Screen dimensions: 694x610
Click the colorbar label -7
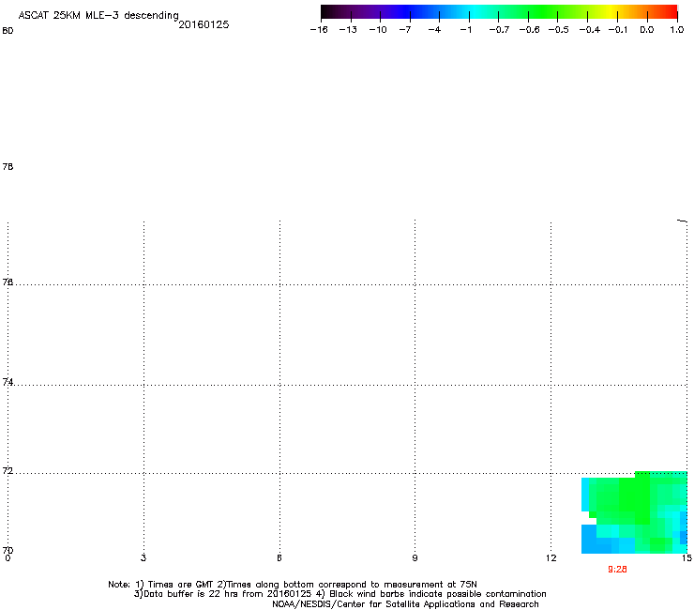[405, 30]
